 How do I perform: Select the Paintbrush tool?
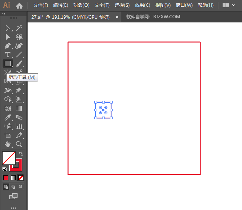click(19, 64)
